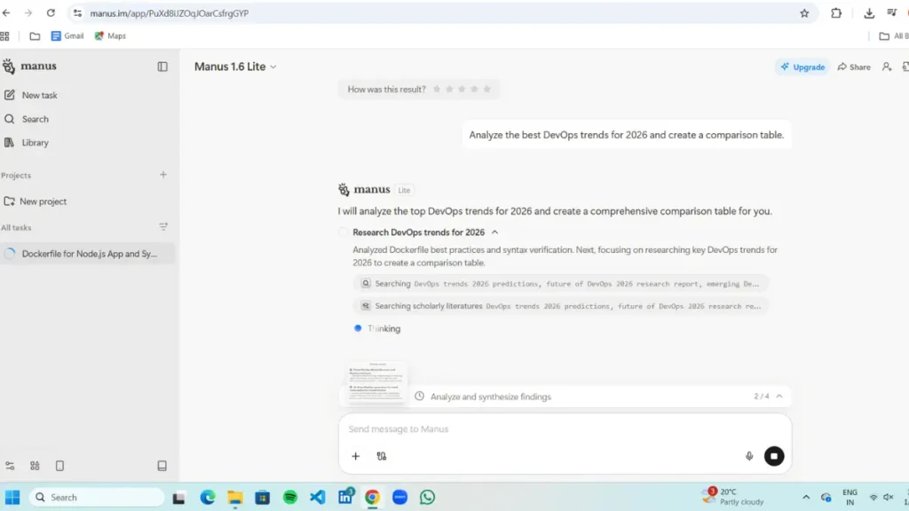Open the Library section

(x=36, y=143)
